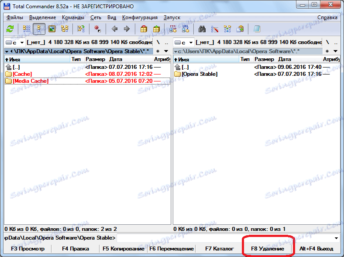Open the left panel drive dropdown
This screenshot has height=257, width=344.
pyautogui.click(x=14, y=42)
